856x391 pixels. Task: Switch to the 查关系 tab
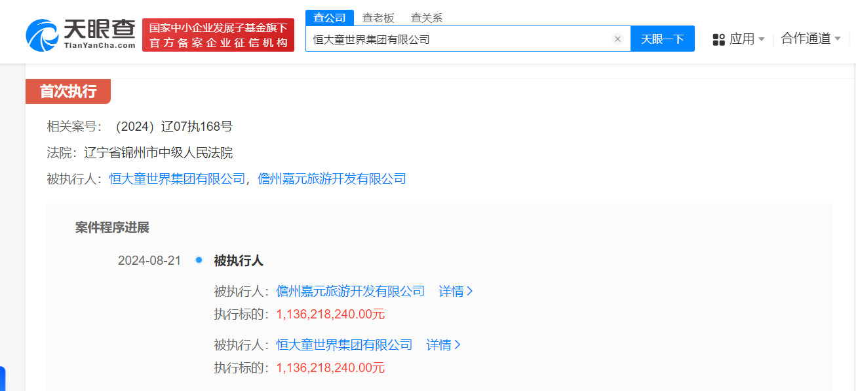(x=427, y=18)
